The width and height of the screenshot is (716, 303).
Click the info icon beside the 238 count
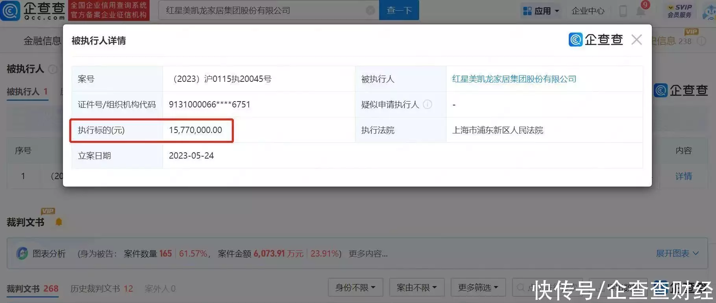(701, 41)
